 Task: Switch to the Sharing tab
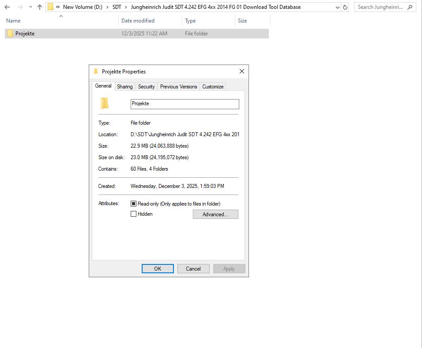(x=124, y=87)
